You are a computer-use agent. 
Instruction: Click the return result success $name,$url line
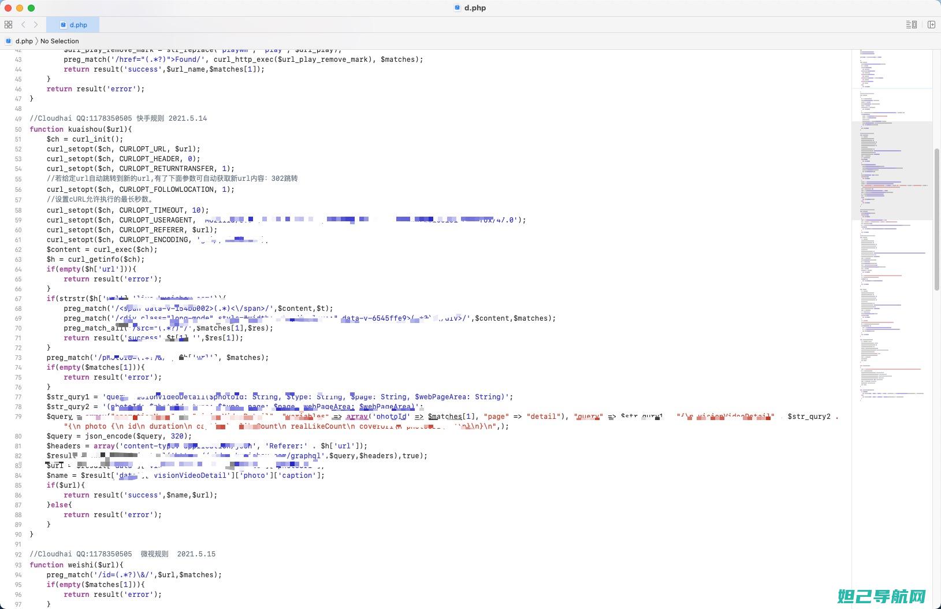tap(140, 495)
